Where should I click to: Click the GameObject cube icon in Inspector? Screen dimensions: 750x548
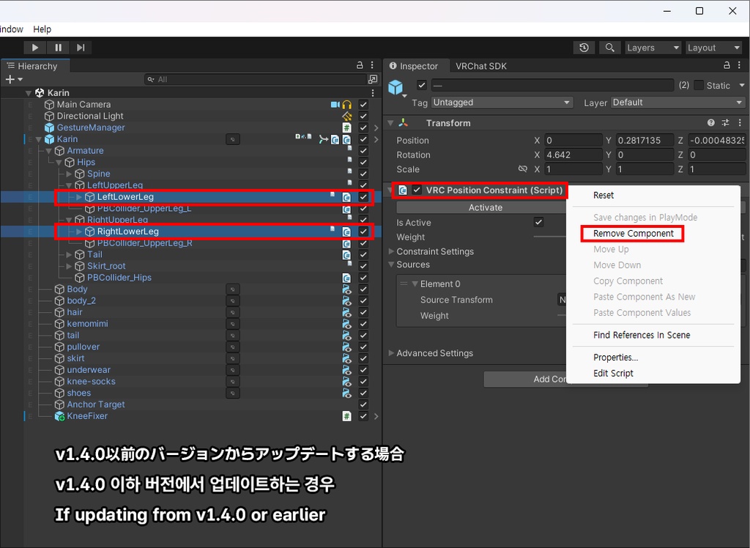click(396, 87)
